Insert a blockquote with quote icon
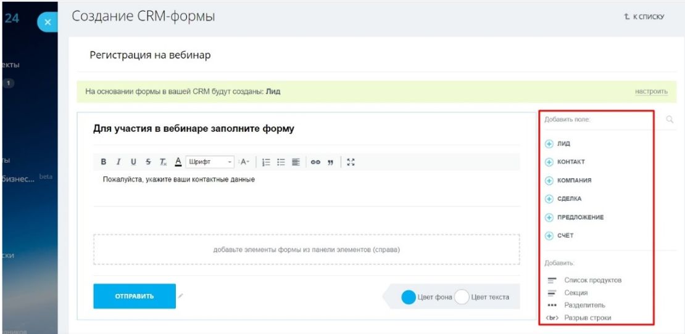The image size is (685, 334). coord(331,162)
